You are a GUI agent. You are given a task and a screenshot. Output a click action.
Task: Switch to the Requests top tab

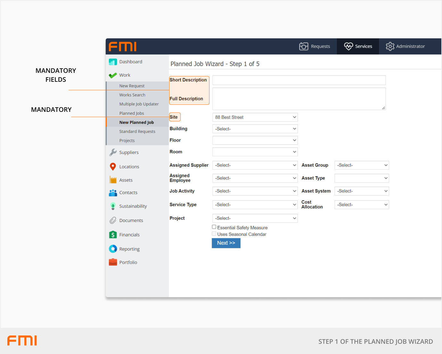coord(315,46)
